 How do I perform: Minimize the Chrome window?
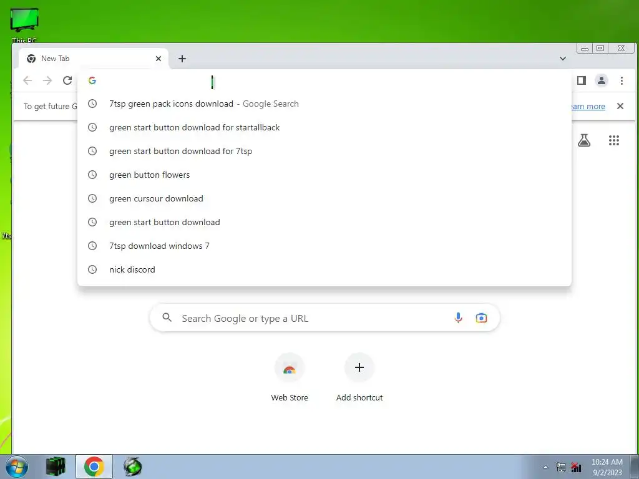pos(585,49)
